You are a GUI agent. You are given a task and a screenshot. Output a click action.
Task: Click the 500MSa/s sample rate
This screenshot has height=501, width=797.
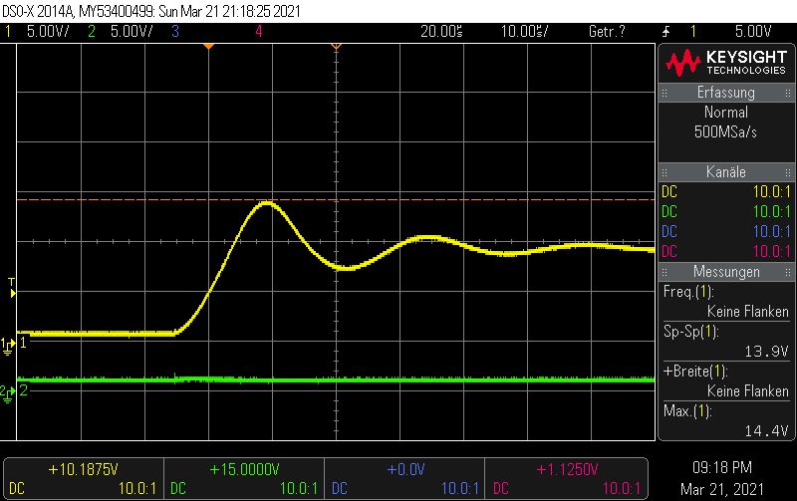pos(726,132)
